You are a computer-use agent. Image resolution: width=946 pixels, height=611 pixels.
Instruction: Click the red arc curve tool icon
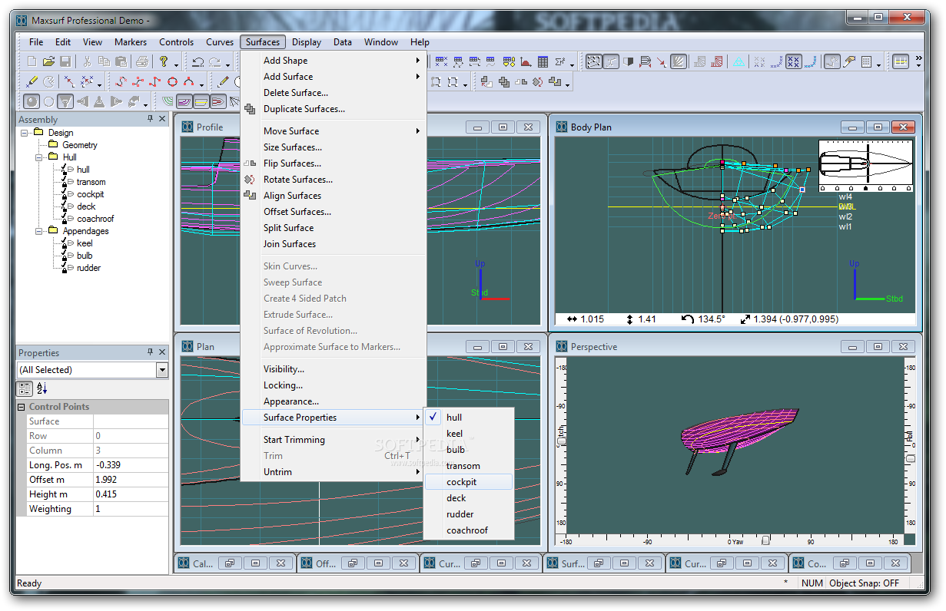pos(188,81)
